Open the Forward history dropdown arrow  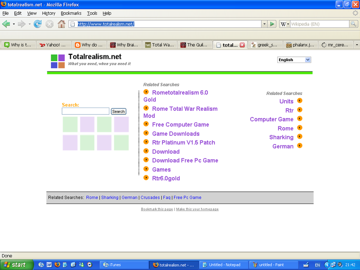29,24
